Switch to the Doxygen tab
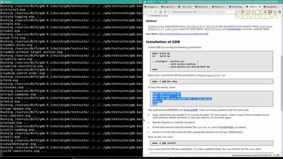283x159 pixels. 151,7
